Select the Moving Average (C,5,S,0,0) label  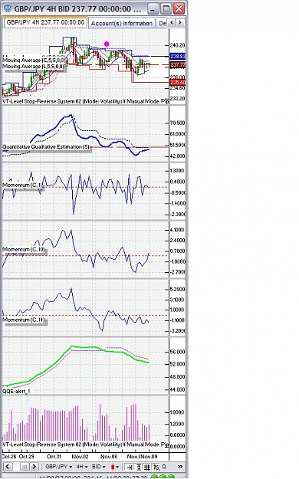click(34, 61)
